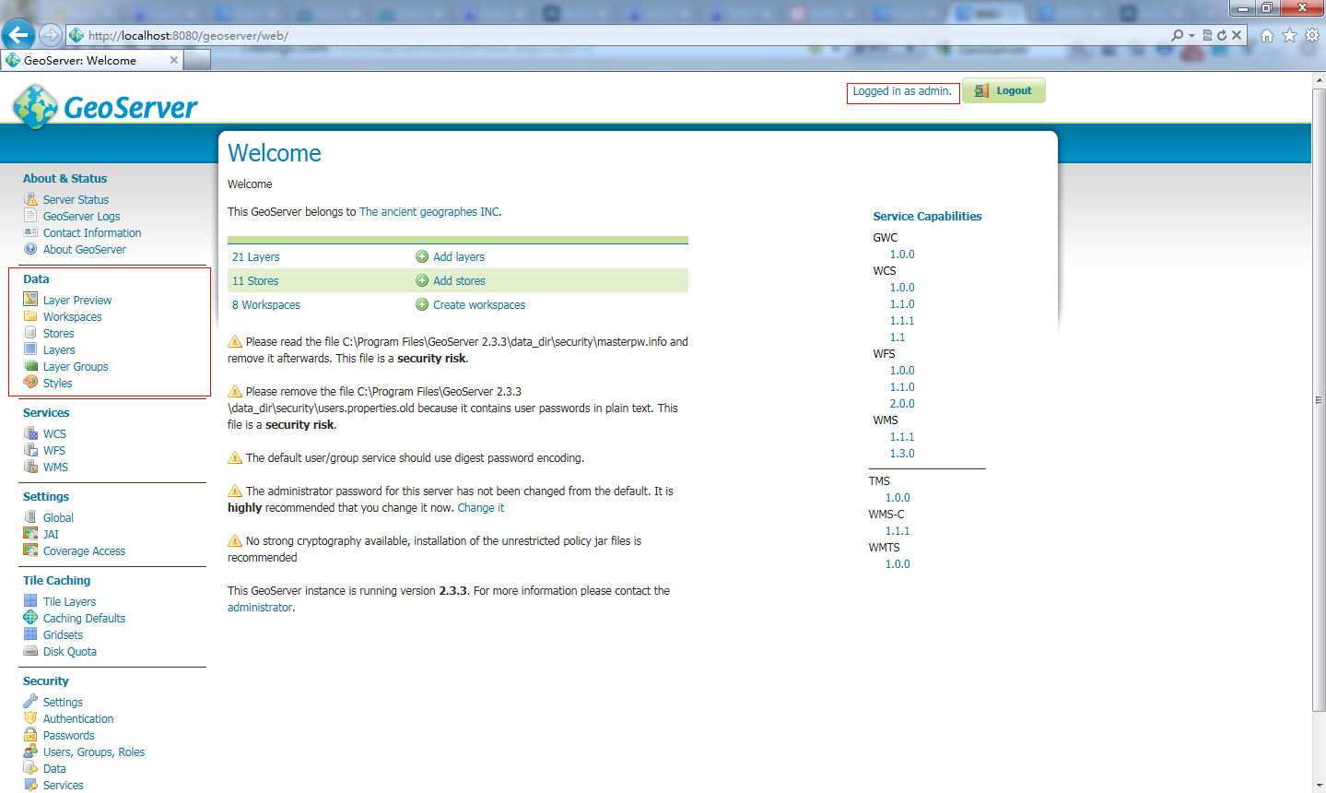The width and height of the screenshot is (1326, 793).
Task: Click the browser back button
Action: tap(18, 35)
